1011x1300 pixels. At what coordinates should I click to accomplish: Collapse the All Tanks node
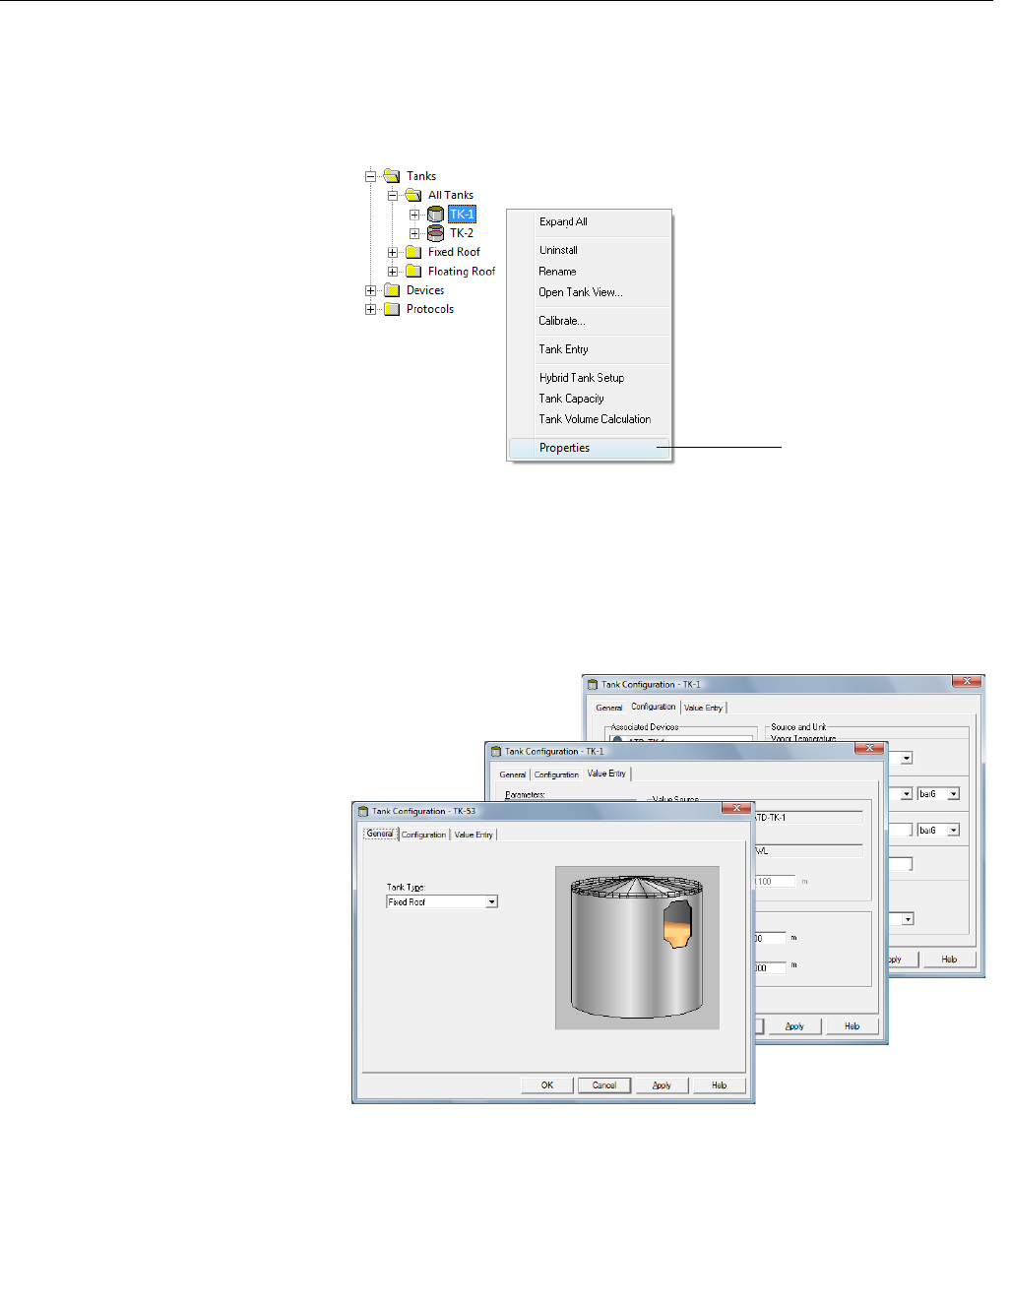[x=393, y=196]
